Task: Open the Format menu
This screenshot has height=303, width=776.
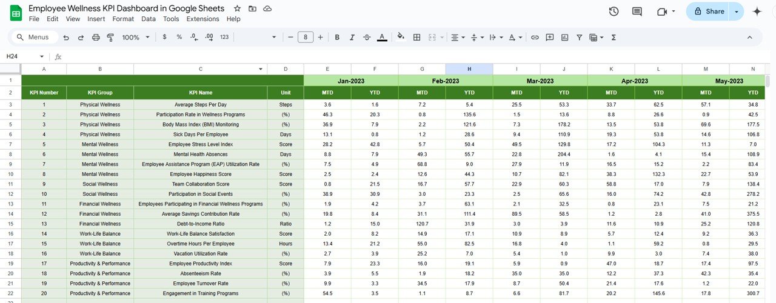Action: [123, 19]
